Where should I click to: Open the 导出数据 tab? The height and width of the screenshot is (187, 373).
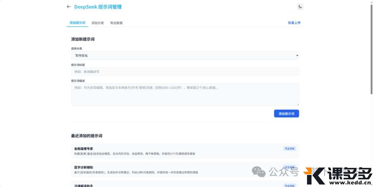[x=116, y=23]
